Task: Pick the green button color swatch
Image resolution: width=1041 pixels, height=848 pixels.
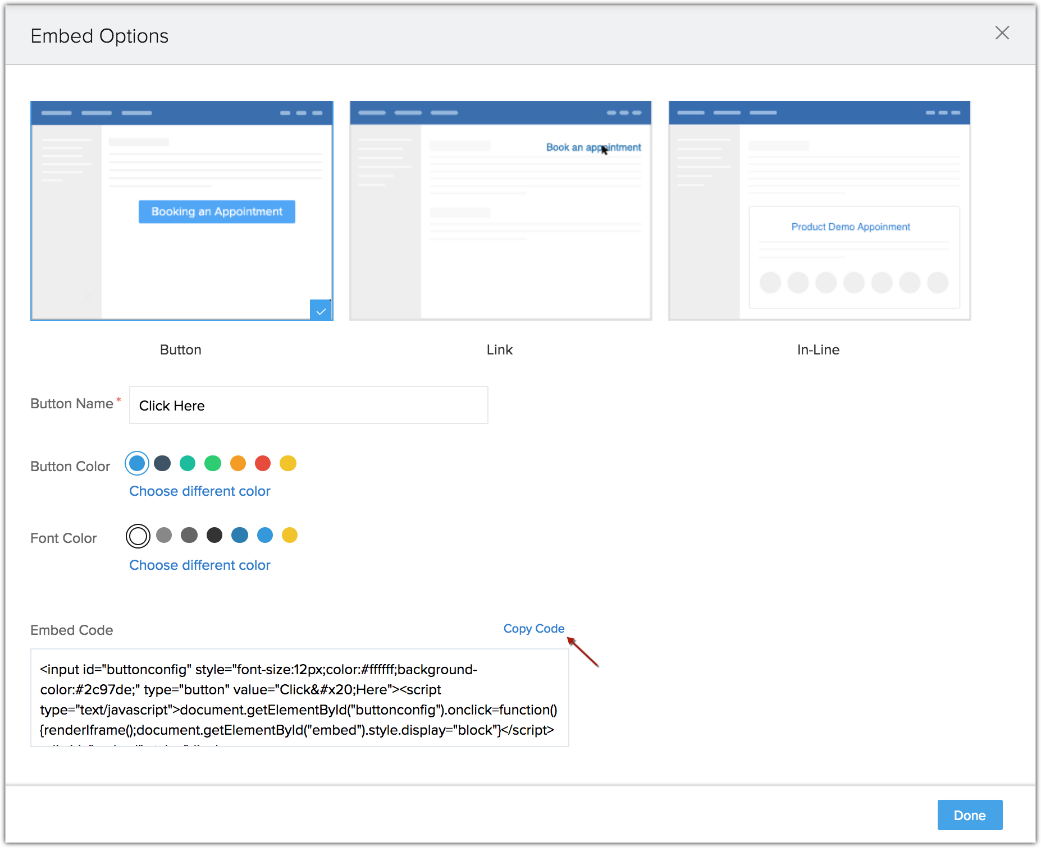Action: [x=213, y=463]
